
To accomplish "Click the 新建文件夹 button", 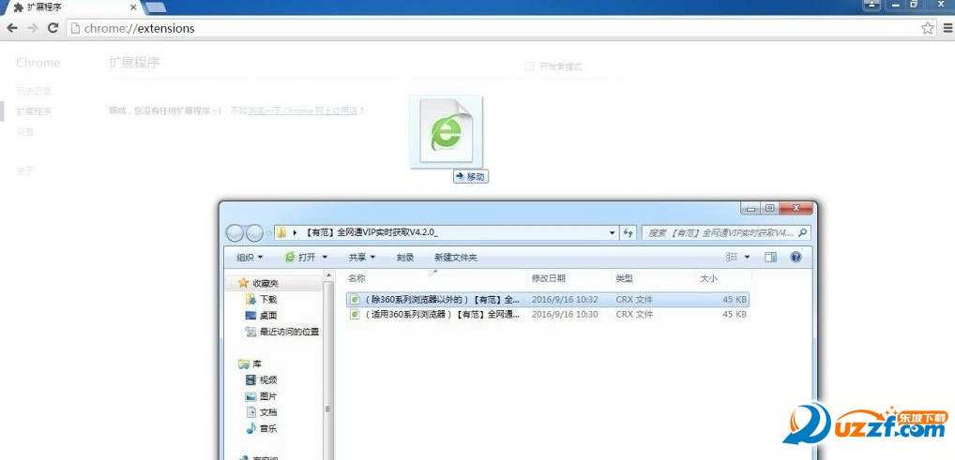I will (455, 257).
